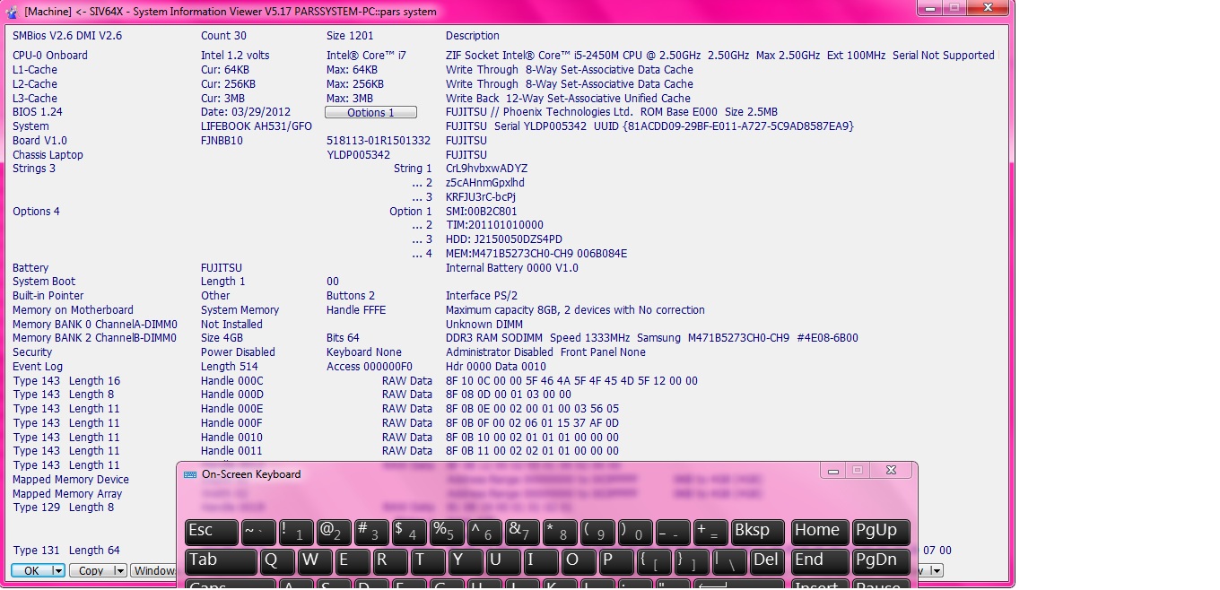Click the 1 key on On-Screen Keyboard
Viewport: 1220px width, 590px height.
[x=297, y=532]
